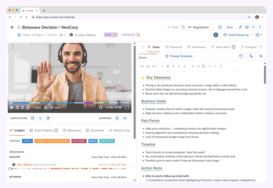Viewport: 273px width, 188px height.
Task: Open the Auto Chapters tab
Action: 44,130
